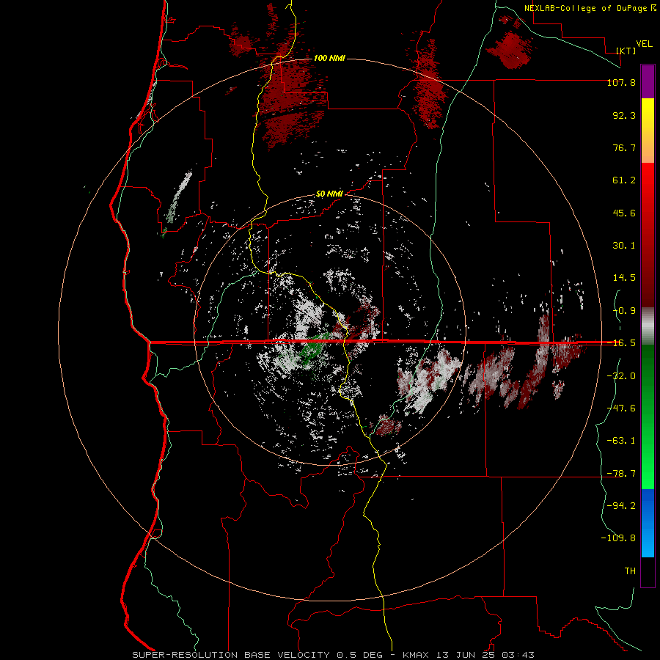Screen dimensions: 660x660
Task: Select the 76.7 value on the color scale
Action: 624,147
